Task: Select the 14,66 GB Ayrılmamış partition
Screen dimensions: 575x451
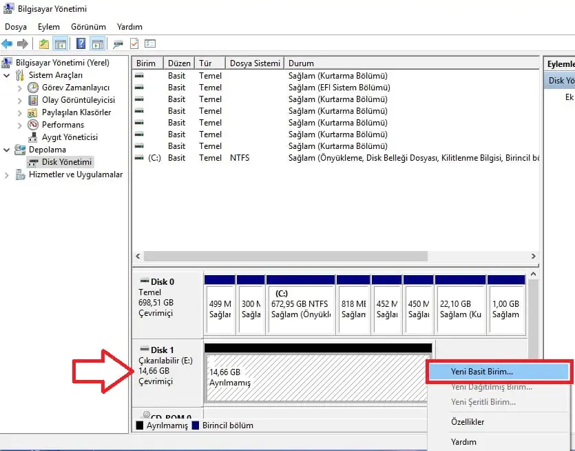Action: [317, 377]
